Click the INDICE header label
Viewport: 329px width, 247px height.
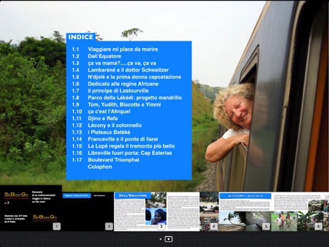81,37
